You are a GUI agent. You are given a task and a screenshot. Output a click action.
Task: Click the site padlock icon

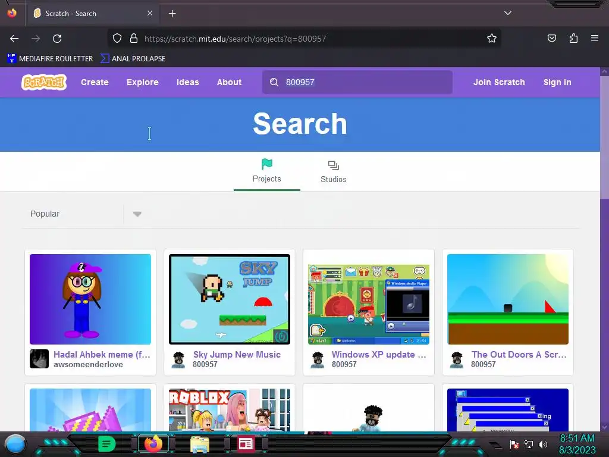pyautogui.click(x=134, y=39)
